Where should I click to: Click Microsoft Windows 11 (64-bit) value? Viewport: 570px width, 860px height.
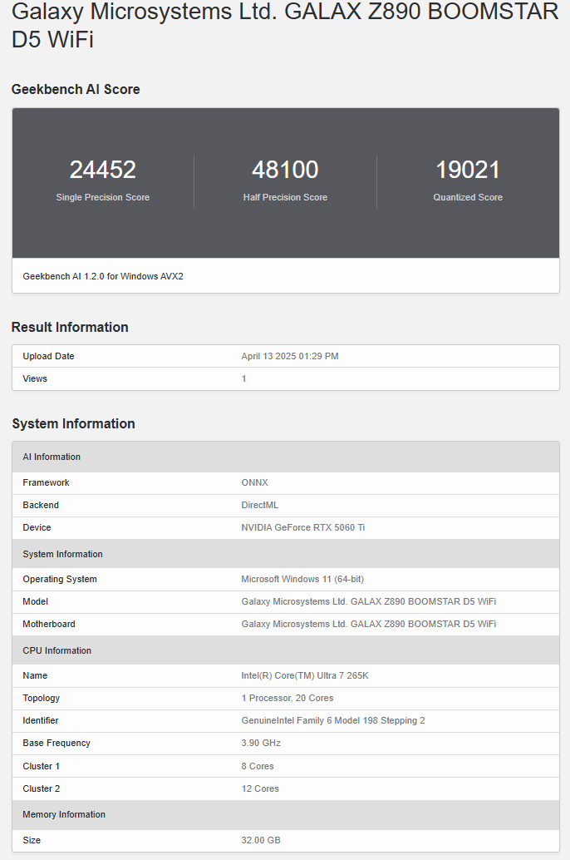tap(302, 579)
